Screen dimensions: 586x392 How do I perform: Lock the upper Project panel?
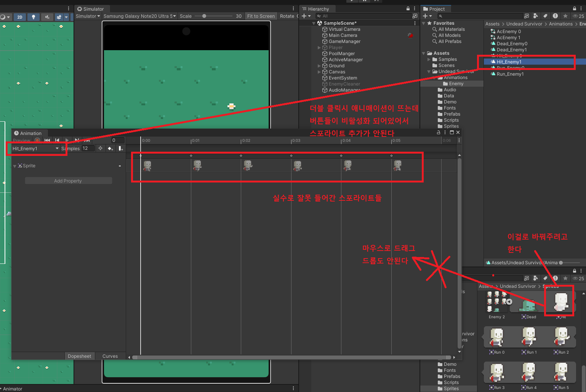[x=575, y=8]
